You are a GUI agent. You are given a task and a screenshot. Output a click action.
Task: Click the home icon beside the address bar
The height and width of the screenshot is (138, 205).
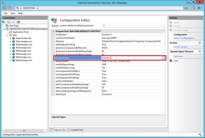click(194, 8)
